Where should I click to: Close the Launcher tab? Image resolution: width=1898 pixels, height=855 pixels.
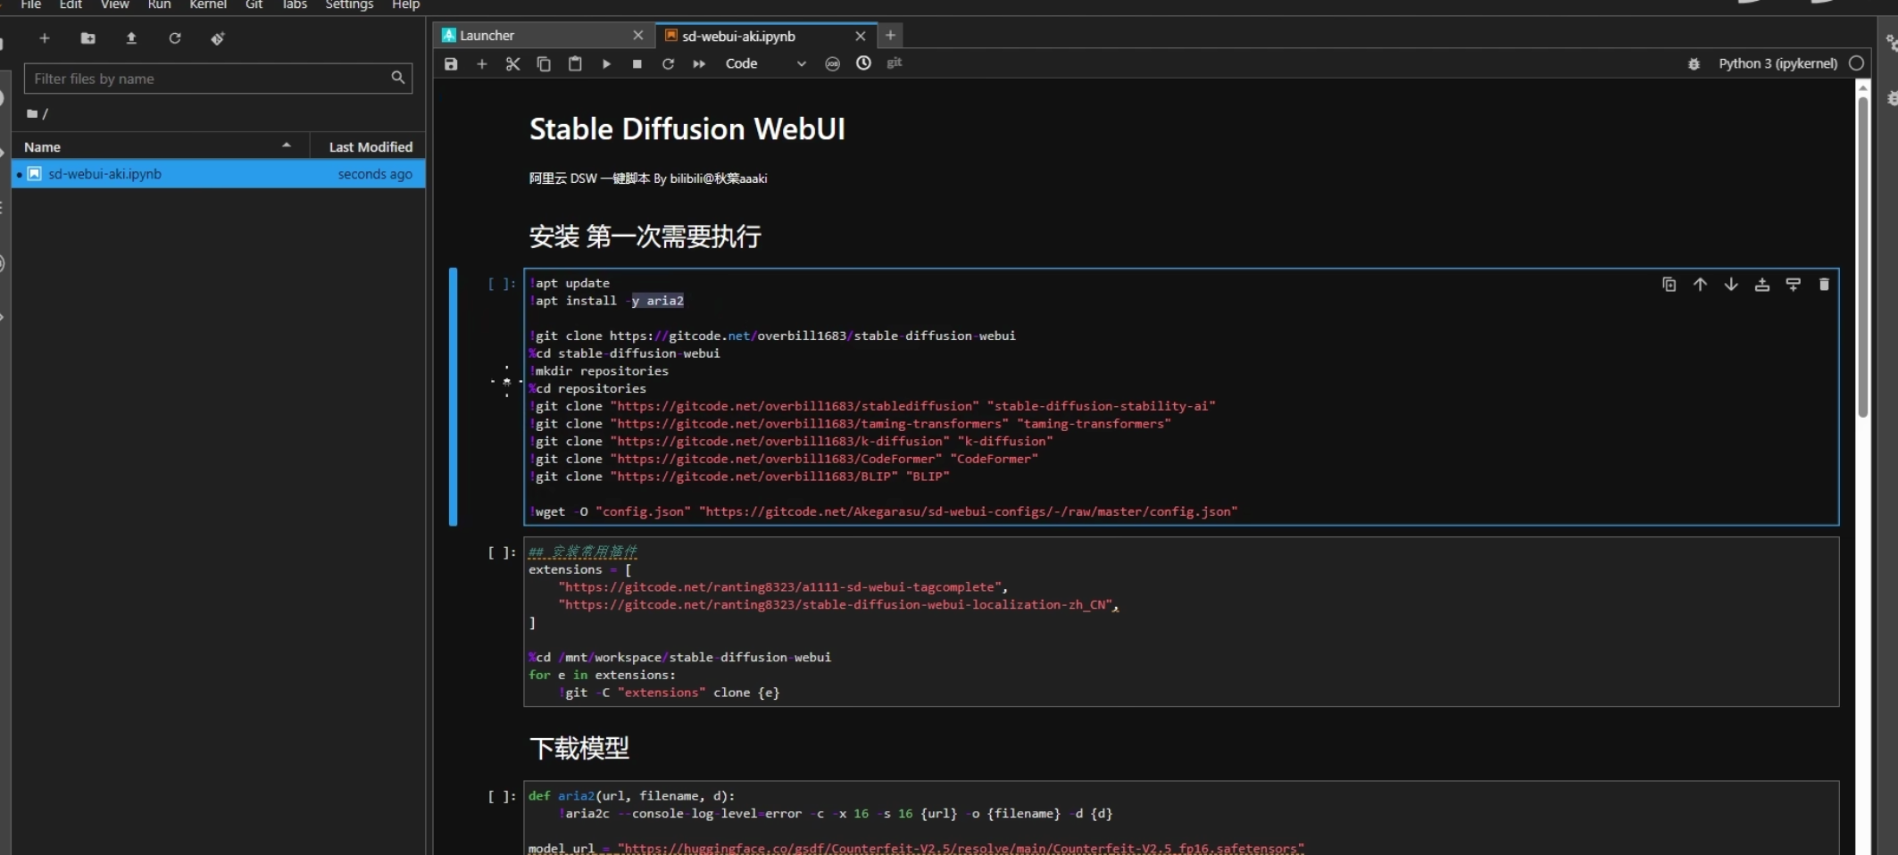[x=637, y=36]
